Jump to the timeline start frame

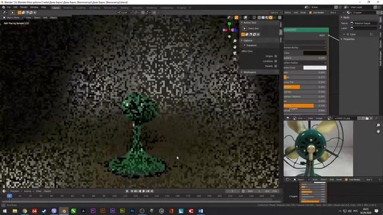point(132,191)
